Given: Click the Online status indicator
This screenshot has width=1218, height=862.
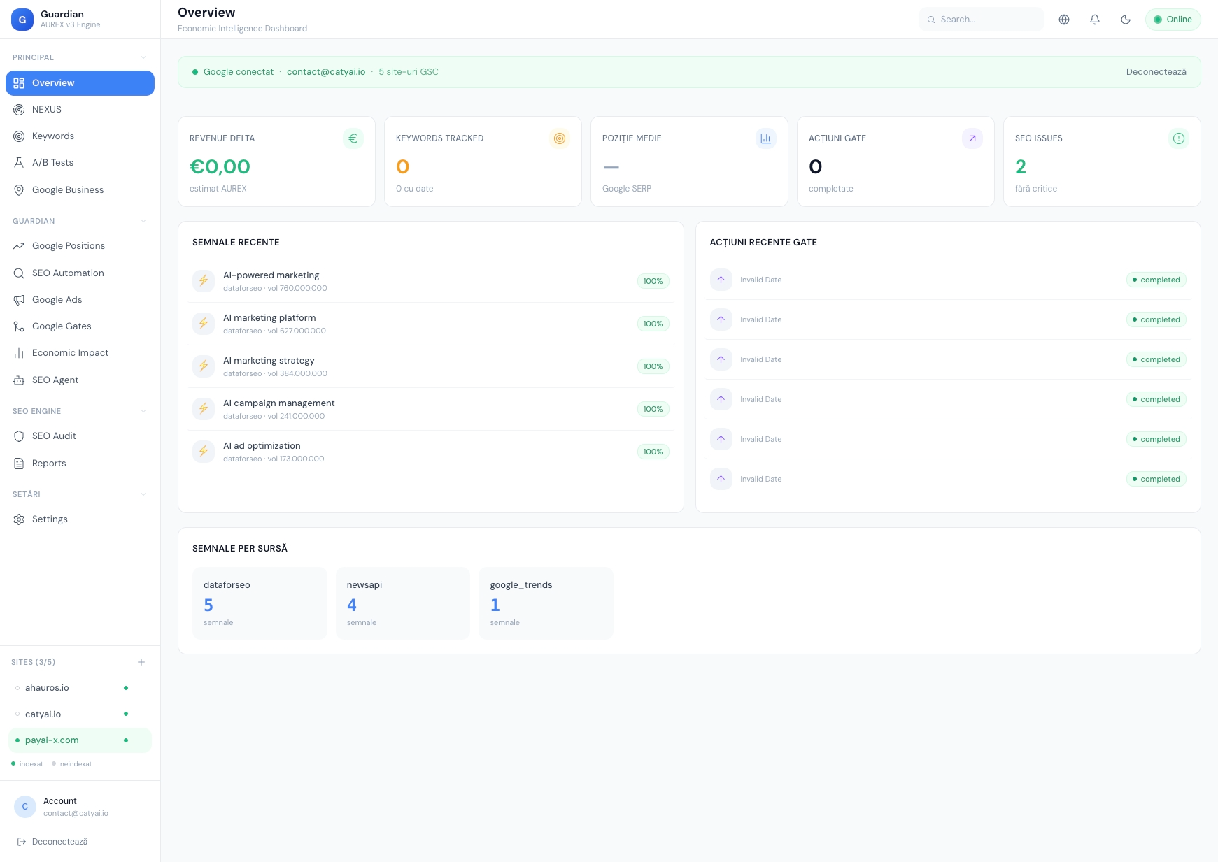Looking at the screenshot, I should point(1173,19).
